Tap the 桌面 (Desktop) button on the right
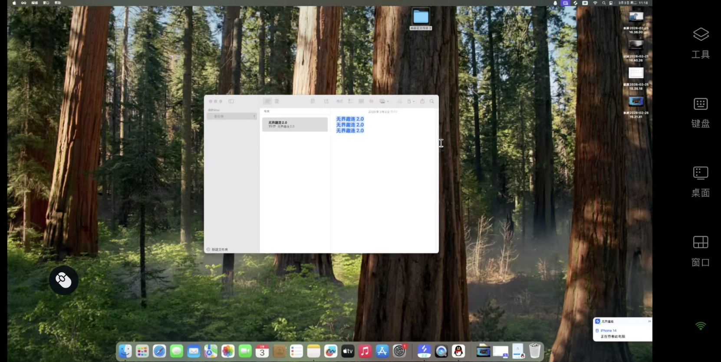Viewport: 721px width, 362px height. tap(700, 181)
